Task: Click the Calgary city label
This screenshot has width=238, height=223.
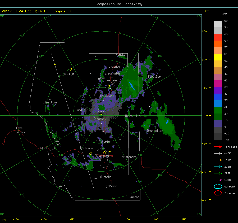Action: tap(103, 156)
